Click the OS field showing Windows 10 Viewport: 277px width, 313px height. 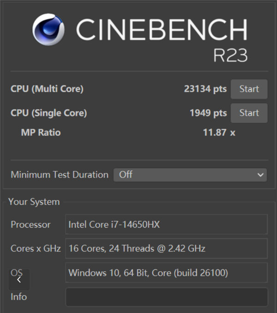point(166,273)
